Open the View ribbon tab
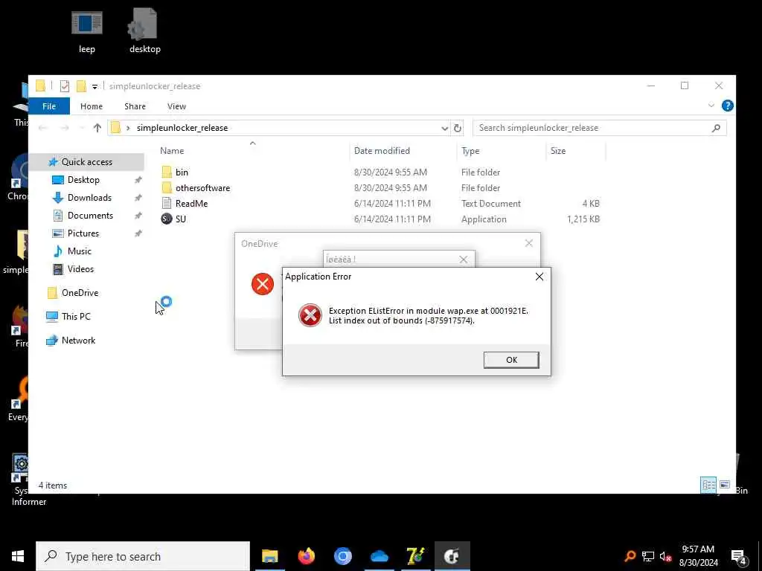This screenshot has width=762, height=571. [176, 106]
